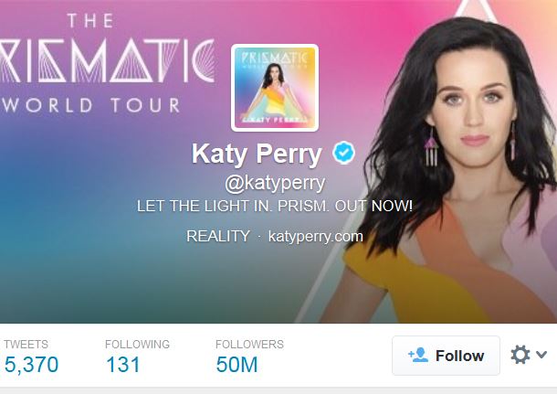Click the add-person icon on Follow
Image resolution: width=557 pixels, height=394 pixels.
click(x=418, y=355)
